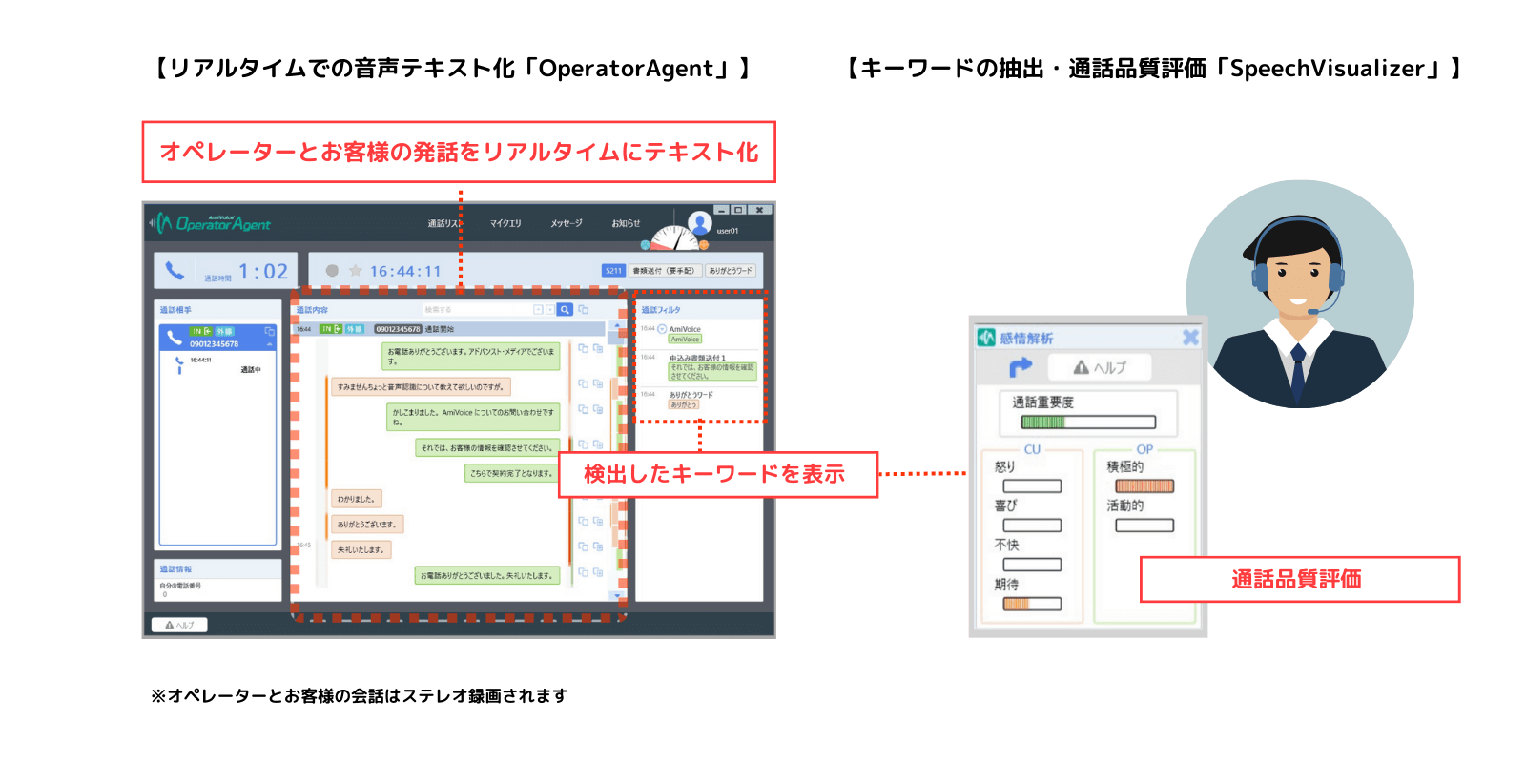Click the OperatorAgent logo
This screenshot has height=763, width=1526.
(211, 223)
